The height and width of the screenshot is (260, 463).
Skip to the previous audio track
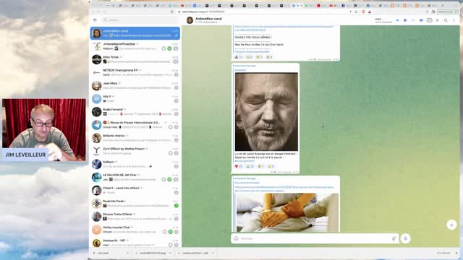[397, 20]
